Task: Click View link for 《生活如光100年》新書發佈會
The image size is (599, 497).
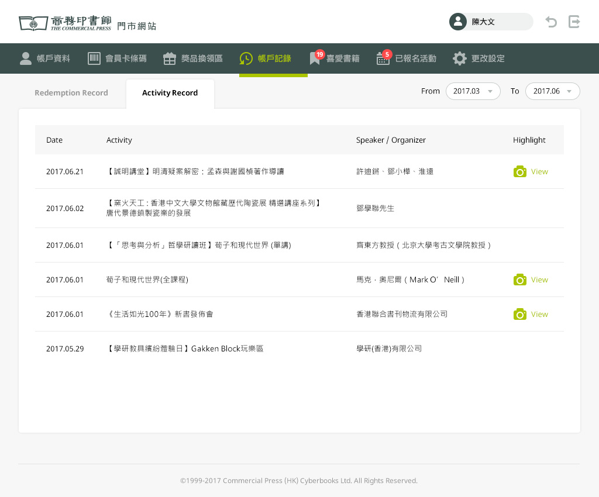Action: (x=539, y=314)
